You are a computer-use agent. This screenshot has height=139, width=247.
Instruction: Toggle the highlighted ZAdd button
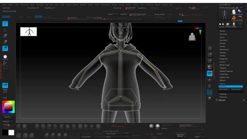(39, 17)
